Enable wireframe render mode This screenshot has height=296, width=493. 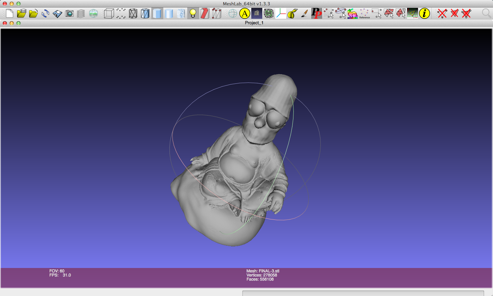tap(133, 14)
